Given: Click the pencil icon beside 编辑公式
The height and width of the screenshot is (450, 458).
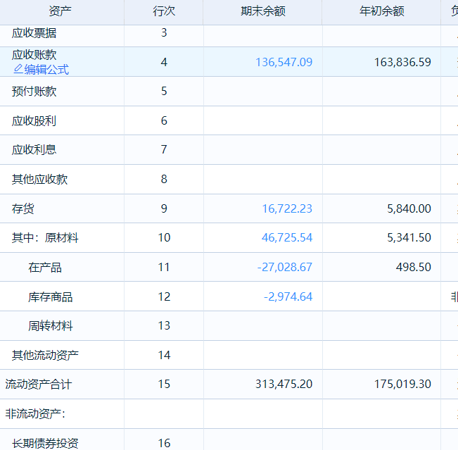Looking at the screenshot, I should click(x=18, y=69).
